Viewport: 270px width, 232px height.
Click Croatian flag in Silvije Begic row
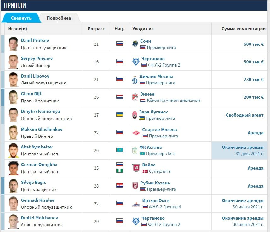click(x=119, y=185)
